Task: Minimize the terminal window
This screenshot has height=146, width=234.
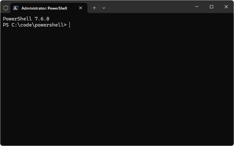Action: pos(197,7)
